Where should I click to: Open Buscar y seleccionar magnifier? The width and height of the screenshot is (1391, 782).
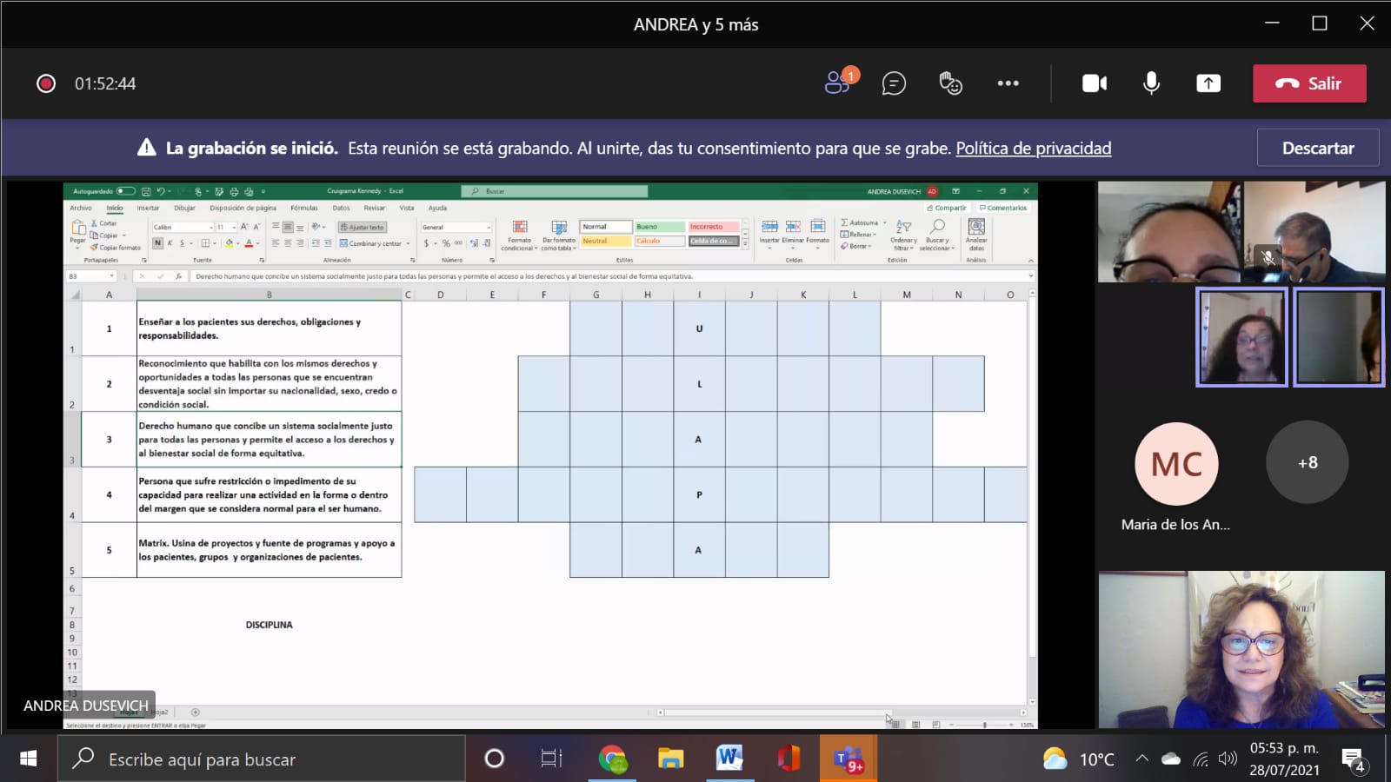click(x=937, y=235)
